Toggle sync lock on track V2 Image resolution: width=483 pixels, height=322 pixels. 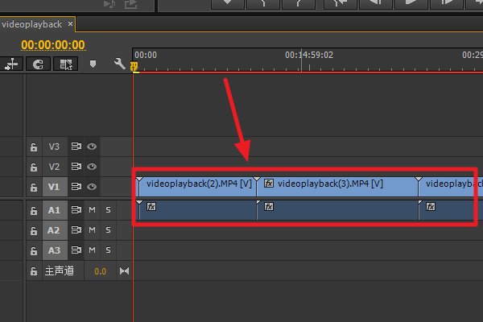pyautogui.click(x=76, y=167)
